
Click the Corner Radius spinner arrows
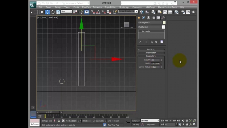coord(161,67)
